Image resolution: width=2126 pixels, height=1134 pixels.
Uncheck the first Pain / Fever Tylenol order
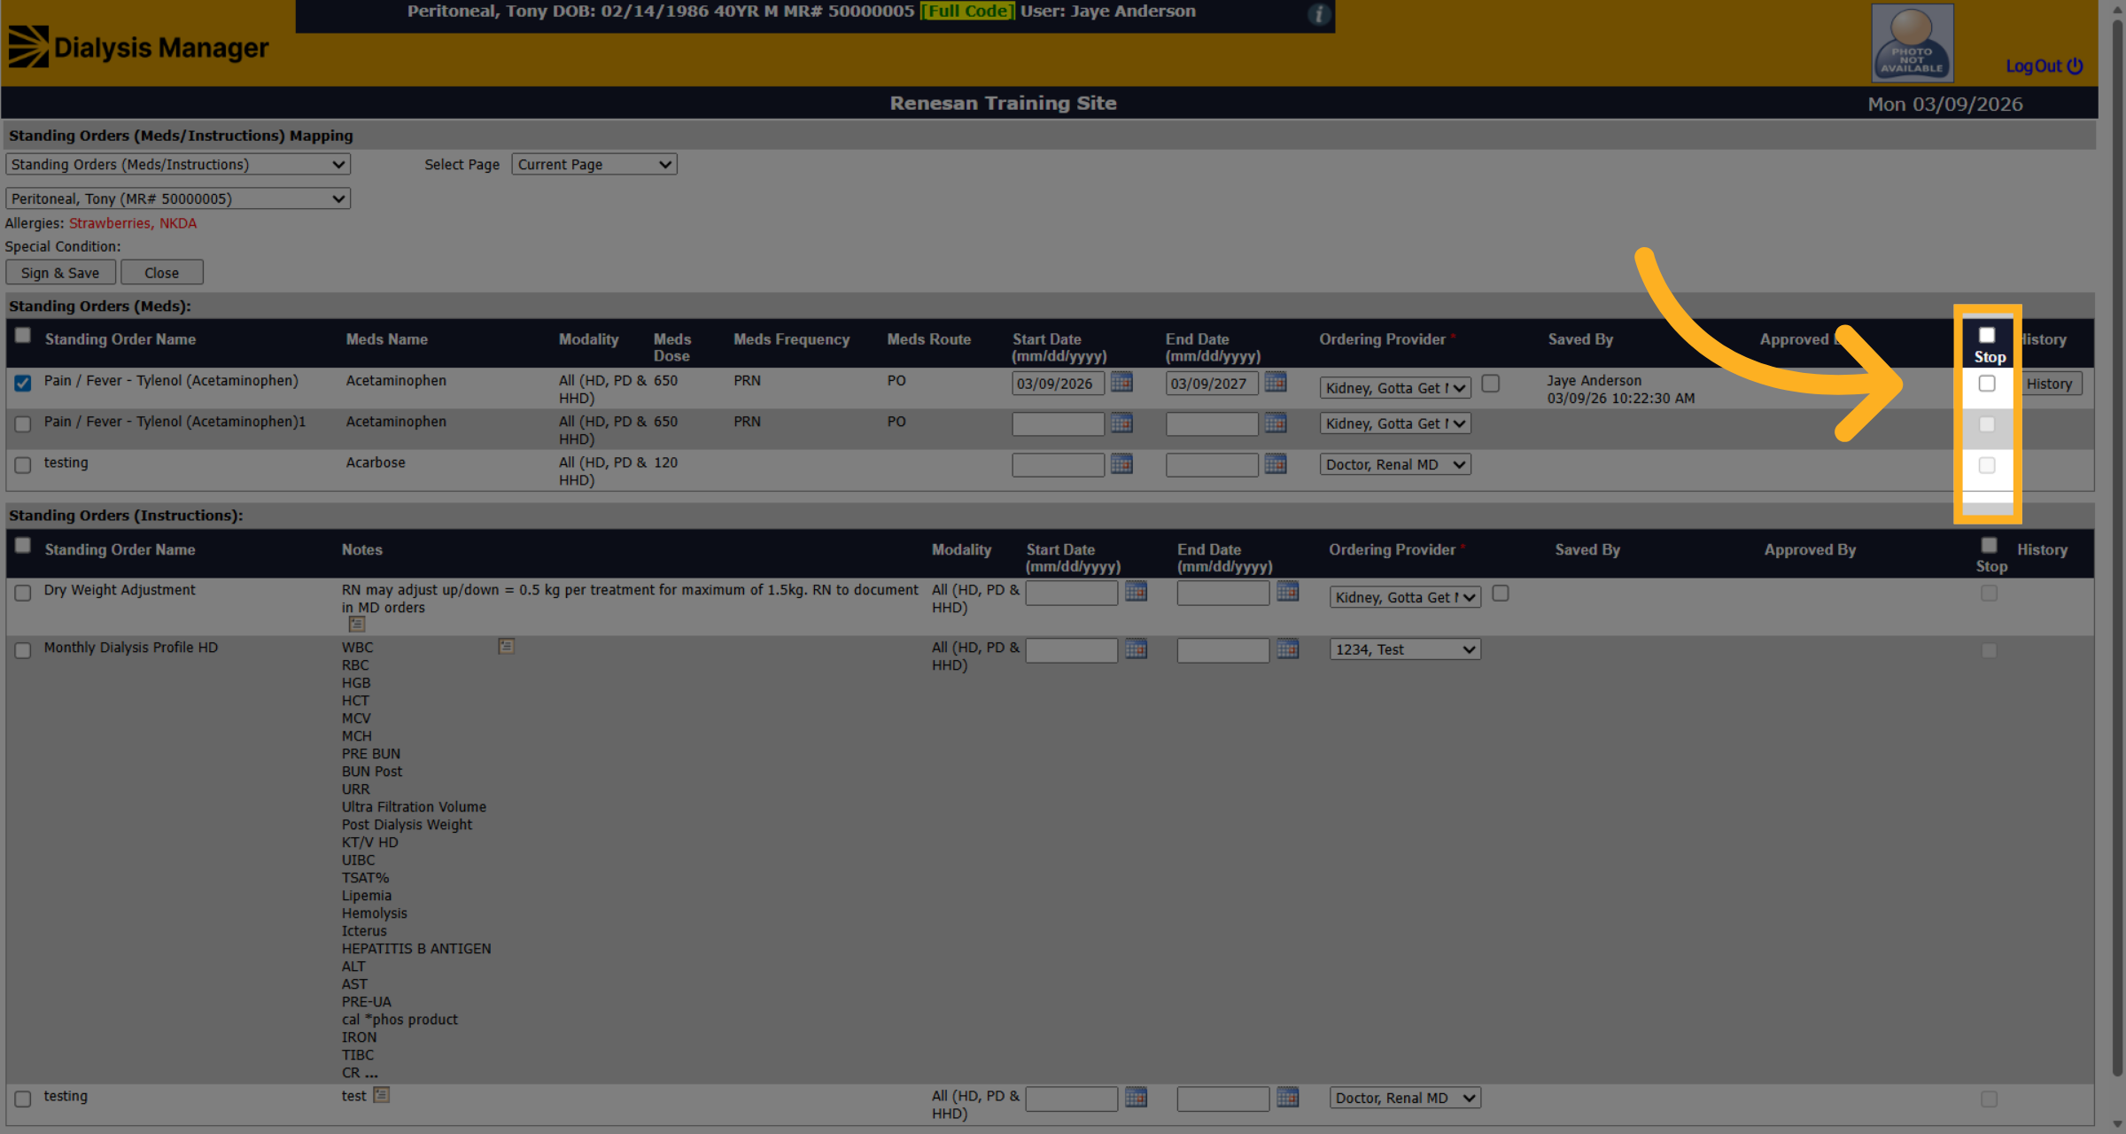[23, 383]
